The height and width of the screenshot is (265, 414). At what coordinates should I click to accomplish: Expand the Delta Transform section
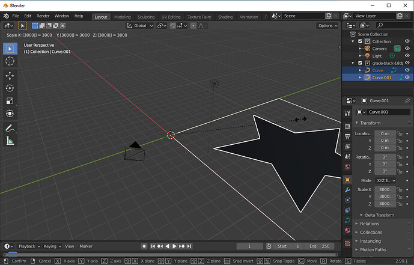tap(379, 215)
